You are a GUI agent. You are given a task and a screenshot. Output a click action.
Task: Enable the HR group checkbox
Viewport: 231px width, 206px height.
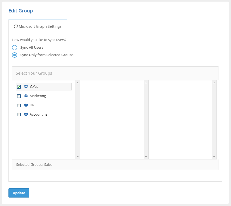(19, 105)
